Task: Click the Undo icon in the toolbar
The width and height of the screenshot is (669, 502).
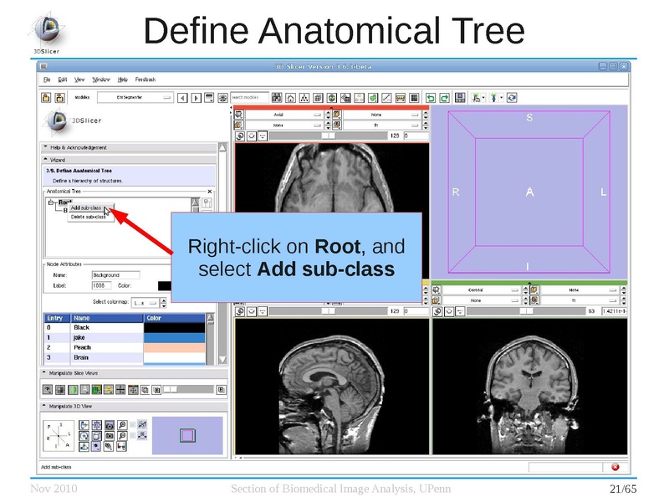Action: point(432,98)
